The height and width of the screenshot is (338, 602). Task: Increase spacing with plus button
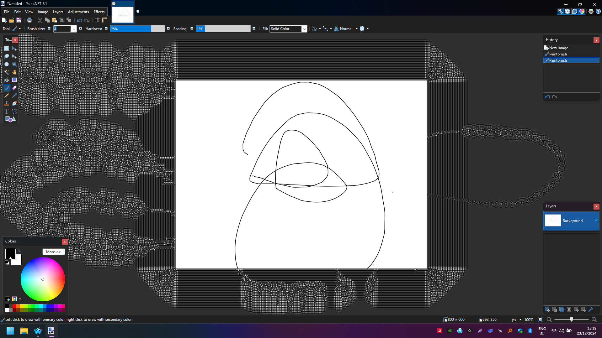254,29
